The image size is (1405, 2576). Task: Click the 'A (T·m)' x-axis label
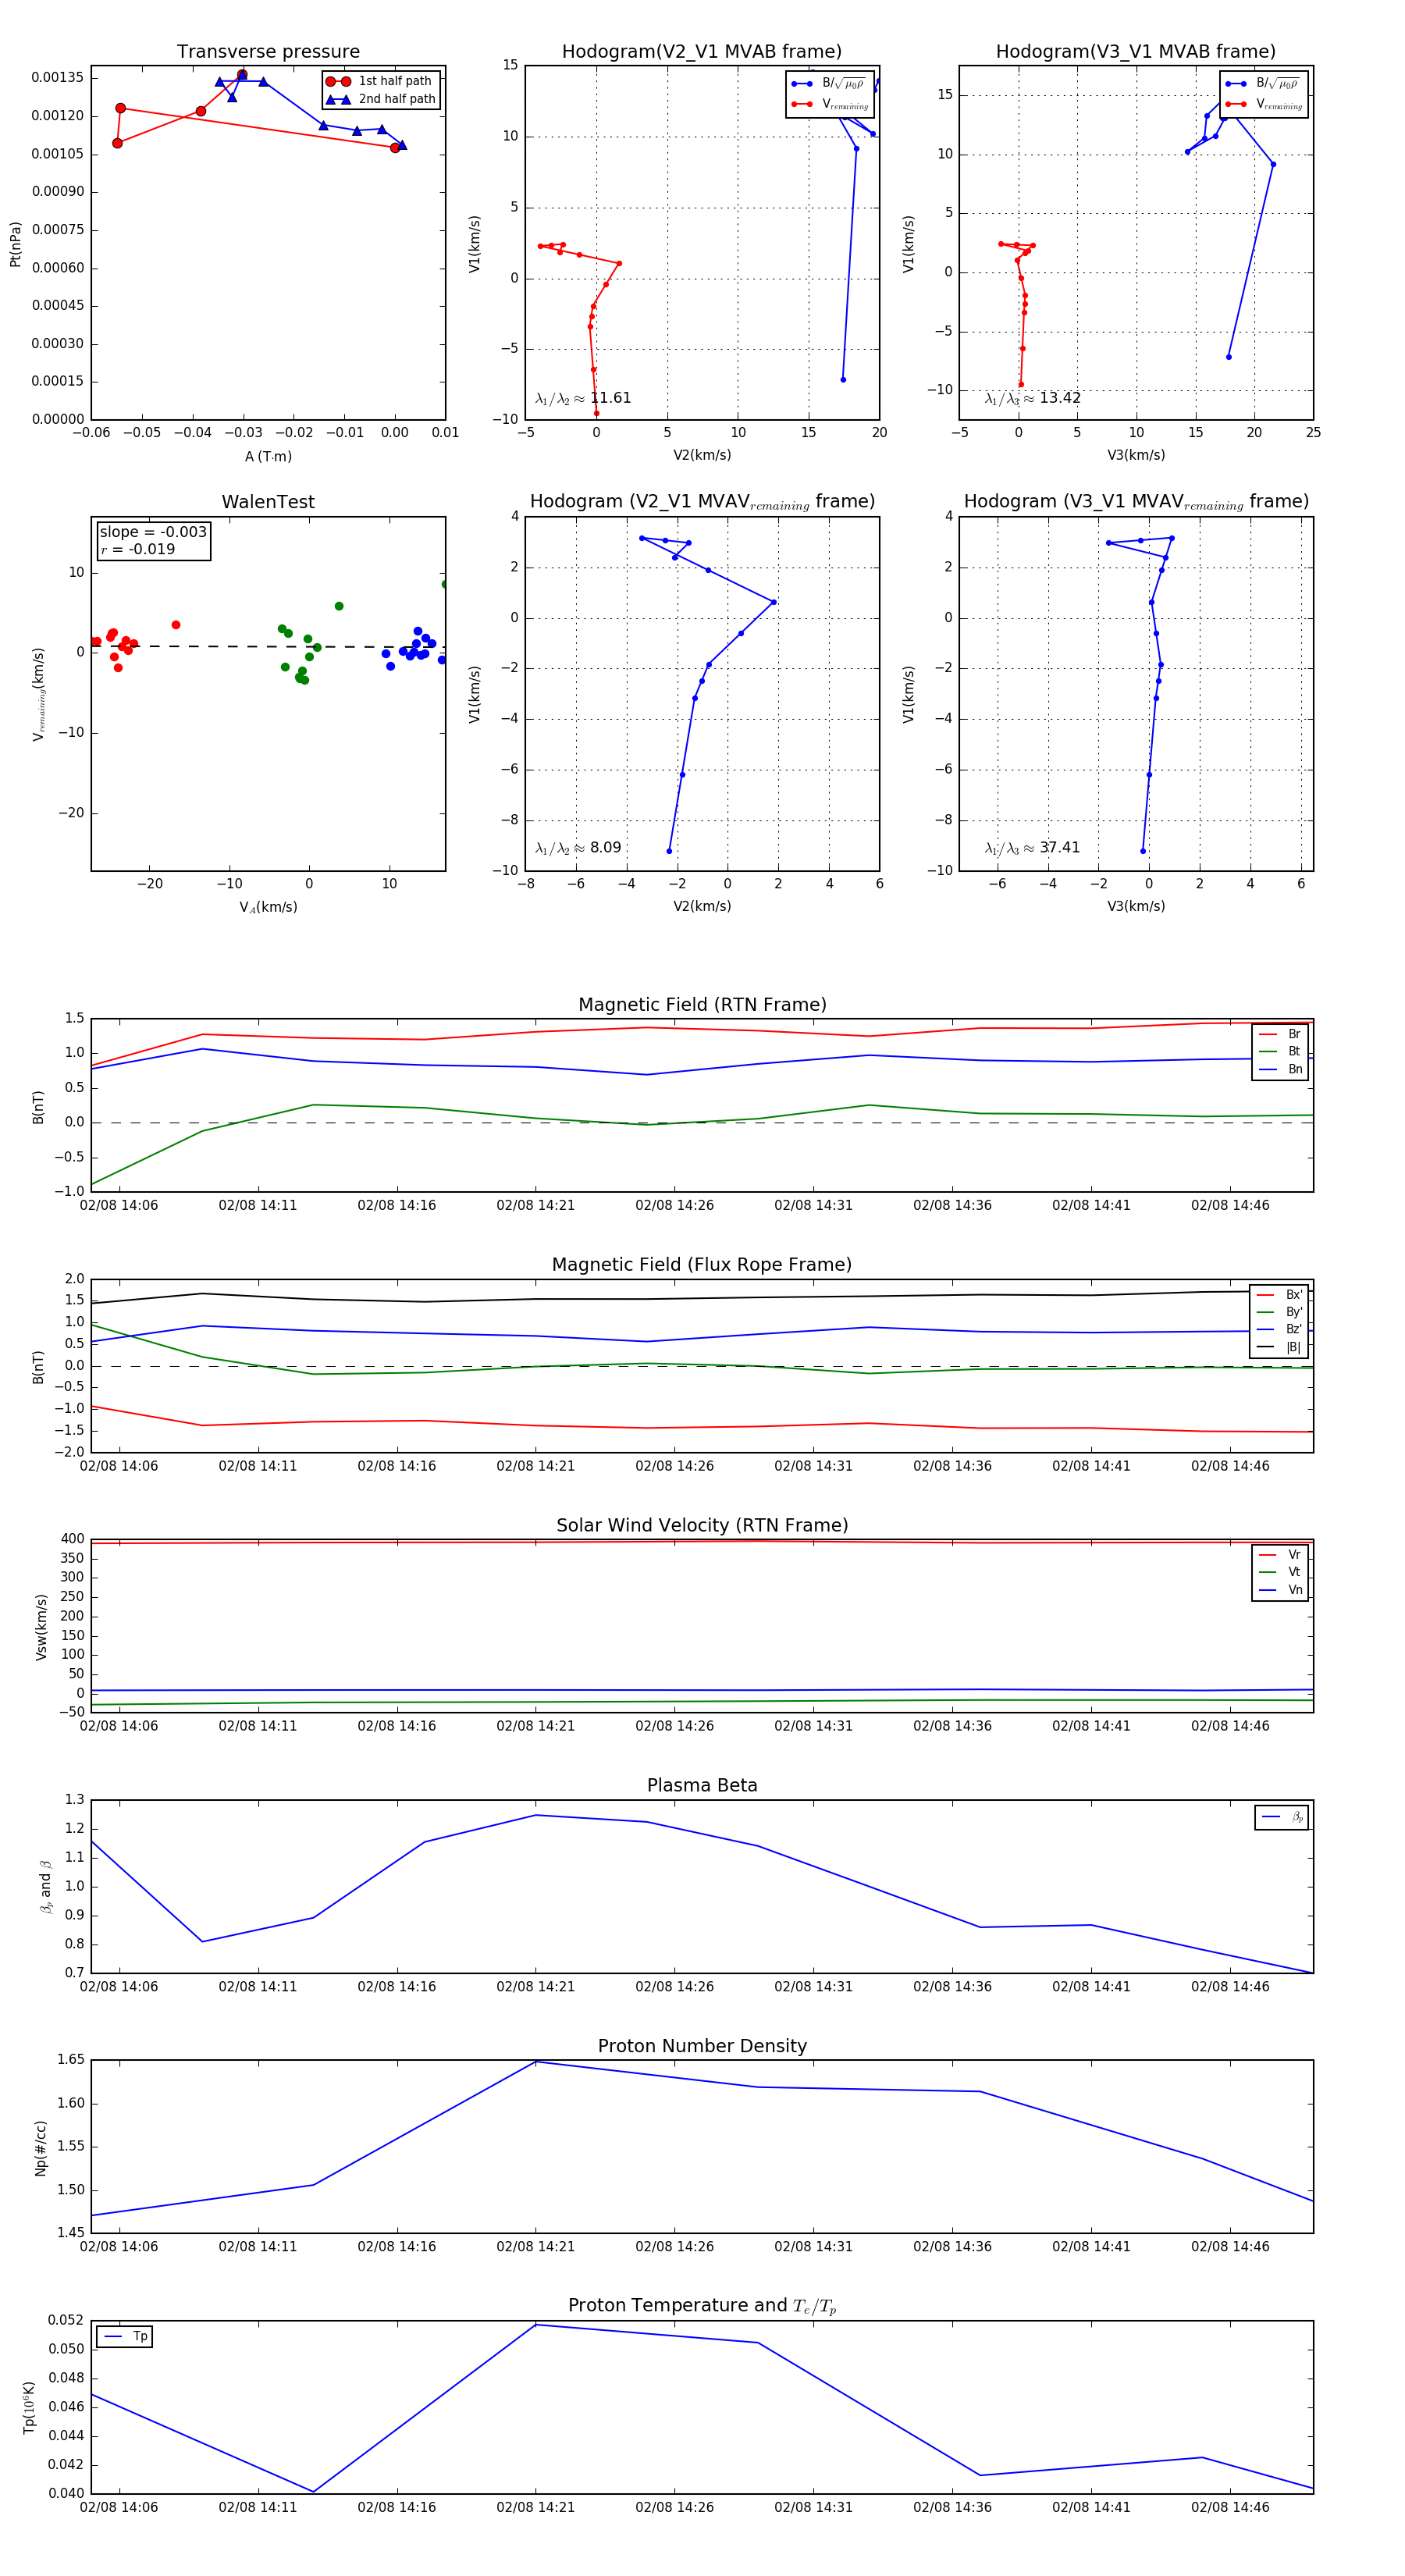pos(268,456)
